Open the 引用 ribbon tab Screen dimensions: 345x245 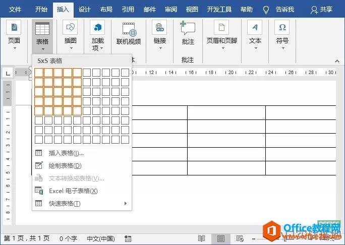128,9
